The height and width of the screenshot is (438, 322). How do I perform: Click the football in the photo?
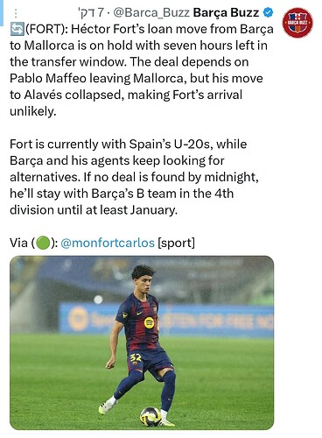tap(150, 416)
